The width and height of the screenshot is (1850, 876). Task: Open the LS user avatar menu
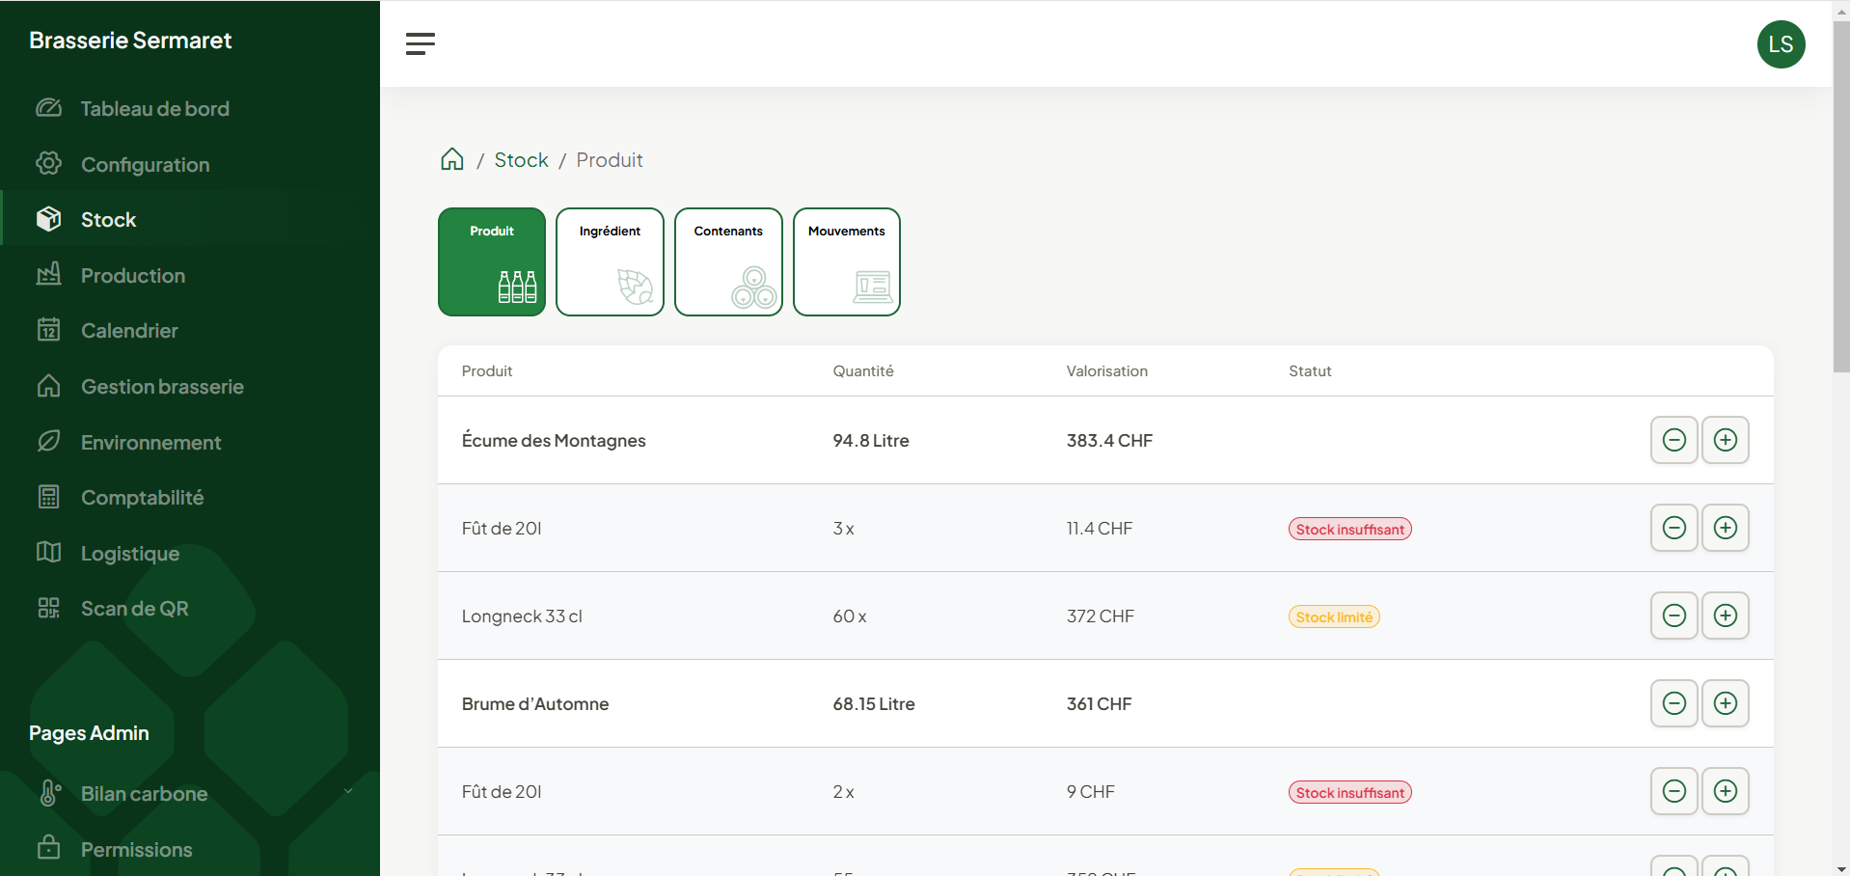click(x=1780, y=44)
